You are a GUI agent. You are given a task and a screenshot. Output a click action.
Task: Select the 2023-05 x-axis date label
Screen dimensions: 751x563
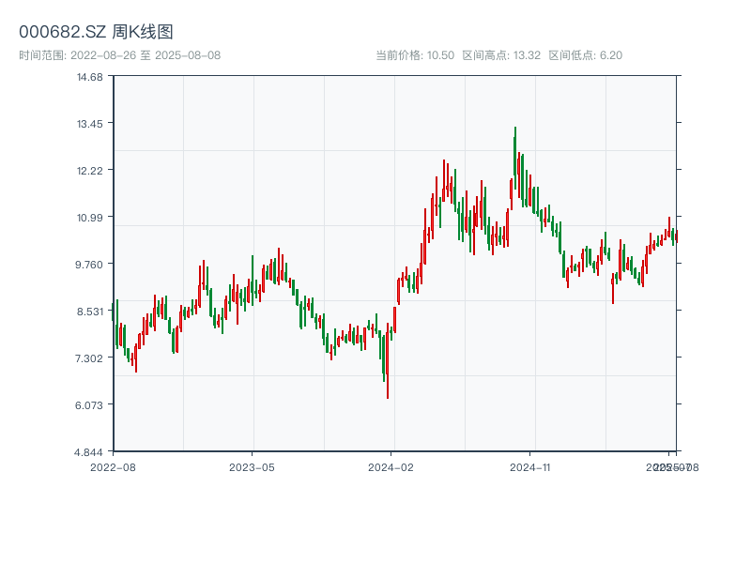pos(253,466)
